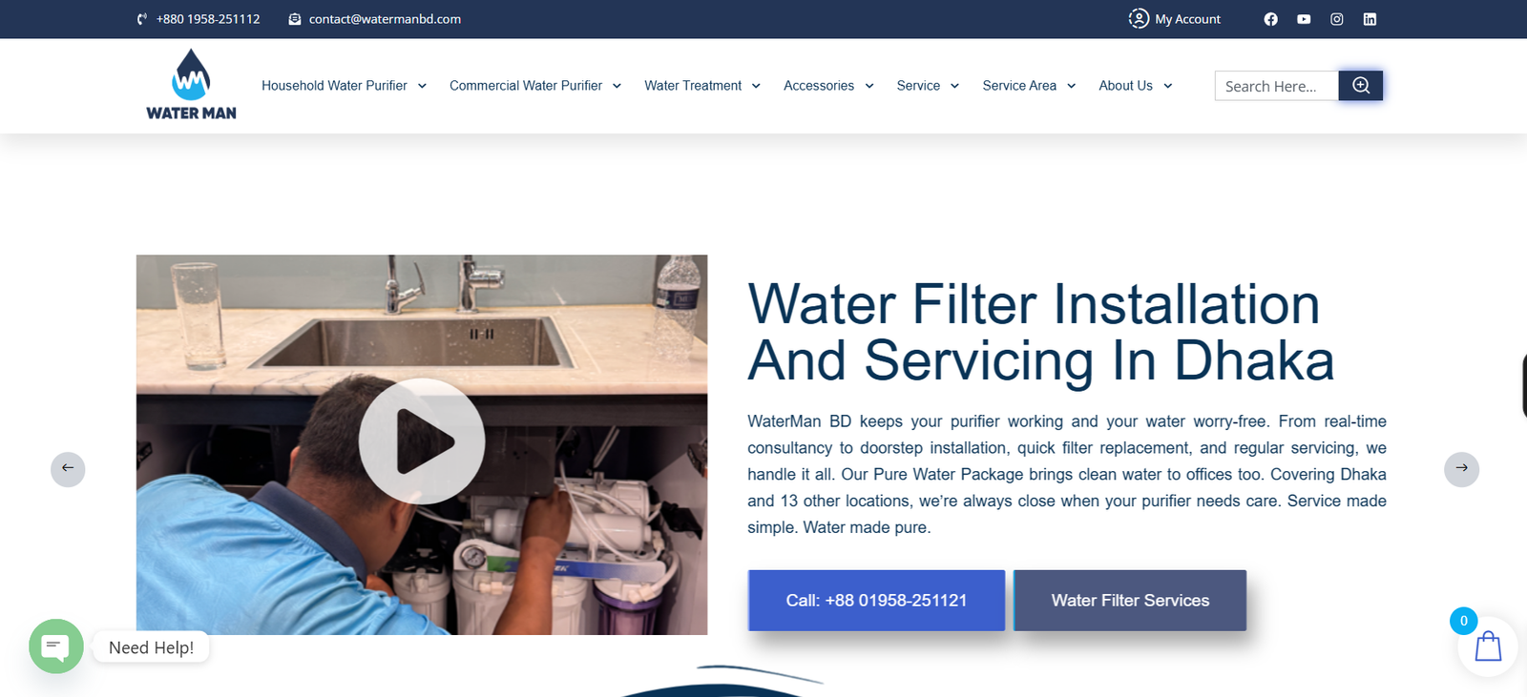Open the About Us menu
Image resolution: width=1527 pixels, height=697 pixels.
click(1135, 86)
